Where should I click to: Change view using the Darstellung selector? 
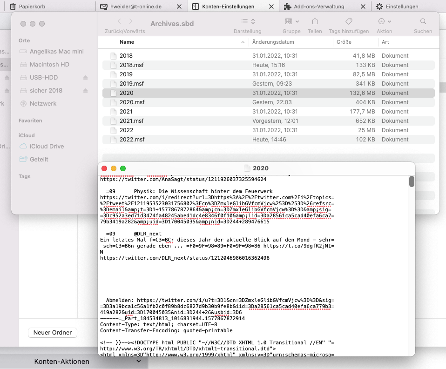pyautogui.click(x=248, y=21)
